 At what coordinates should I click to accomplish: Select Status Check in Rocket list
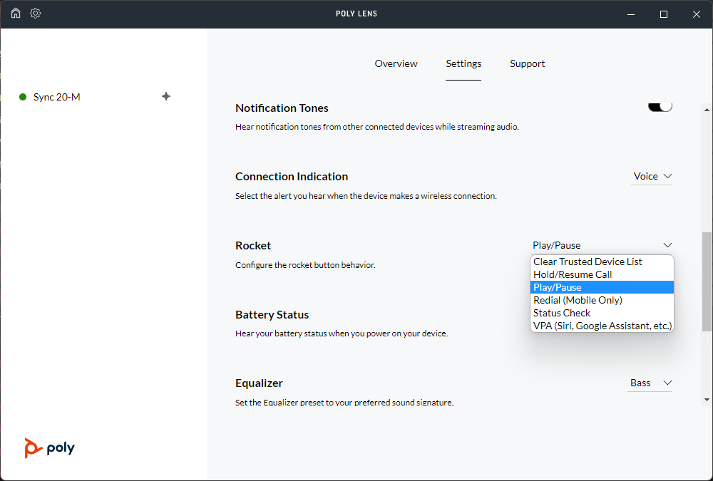[x=562, y=313]
